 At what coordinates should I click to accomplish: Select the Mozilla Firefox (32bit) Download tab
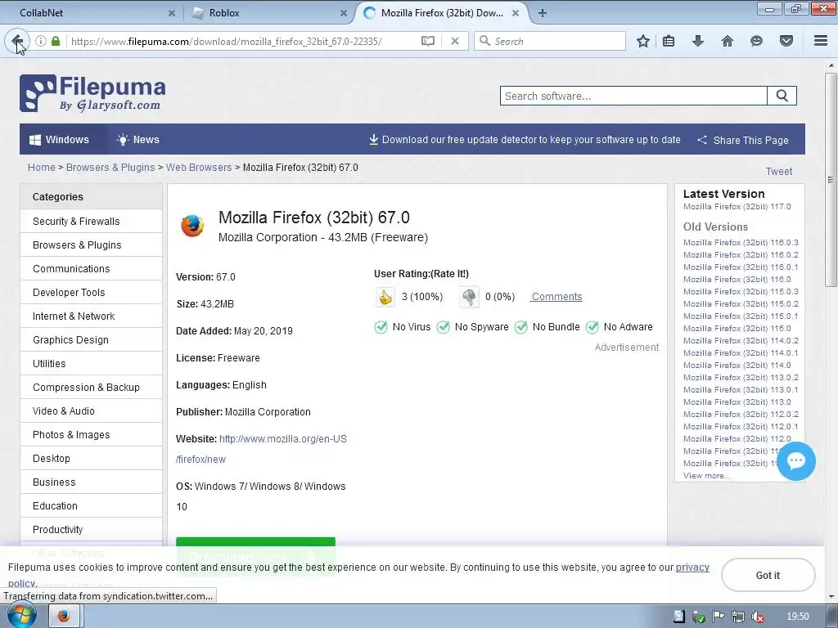[441, 13]
